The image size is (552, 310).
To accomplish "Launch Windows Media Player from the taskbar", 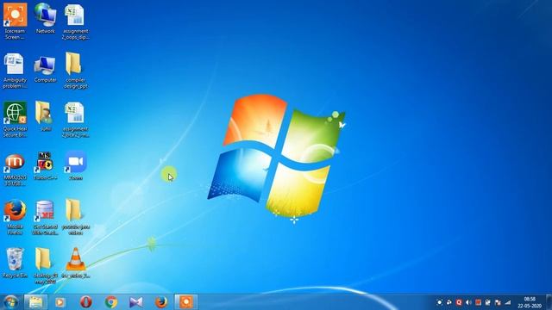I will click(60, 302).
